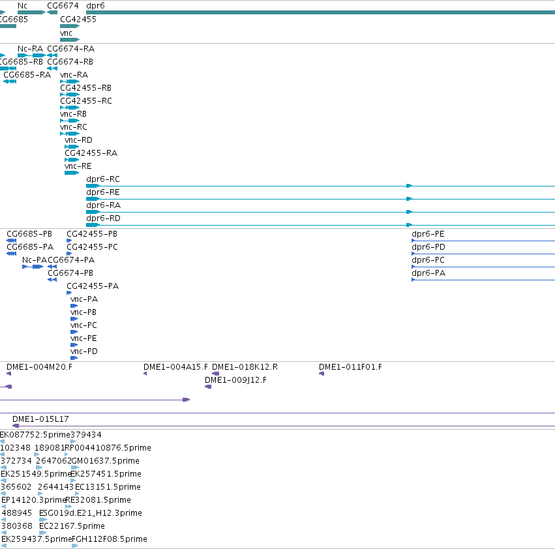Select protein CG6685-PA
Viewport: 555px width, 549px height.
tap(30, 246)
